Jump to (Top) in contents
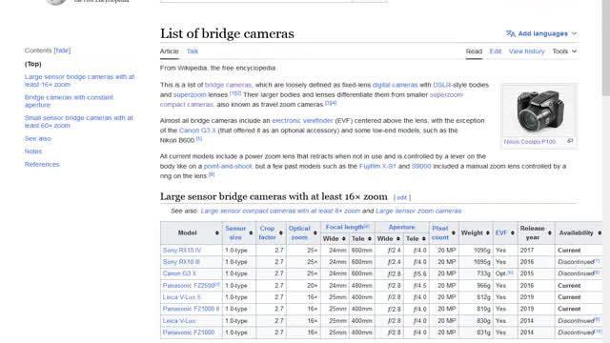This screenshot has width=610, height=343. pyautogui.click(x=33, y=64)
